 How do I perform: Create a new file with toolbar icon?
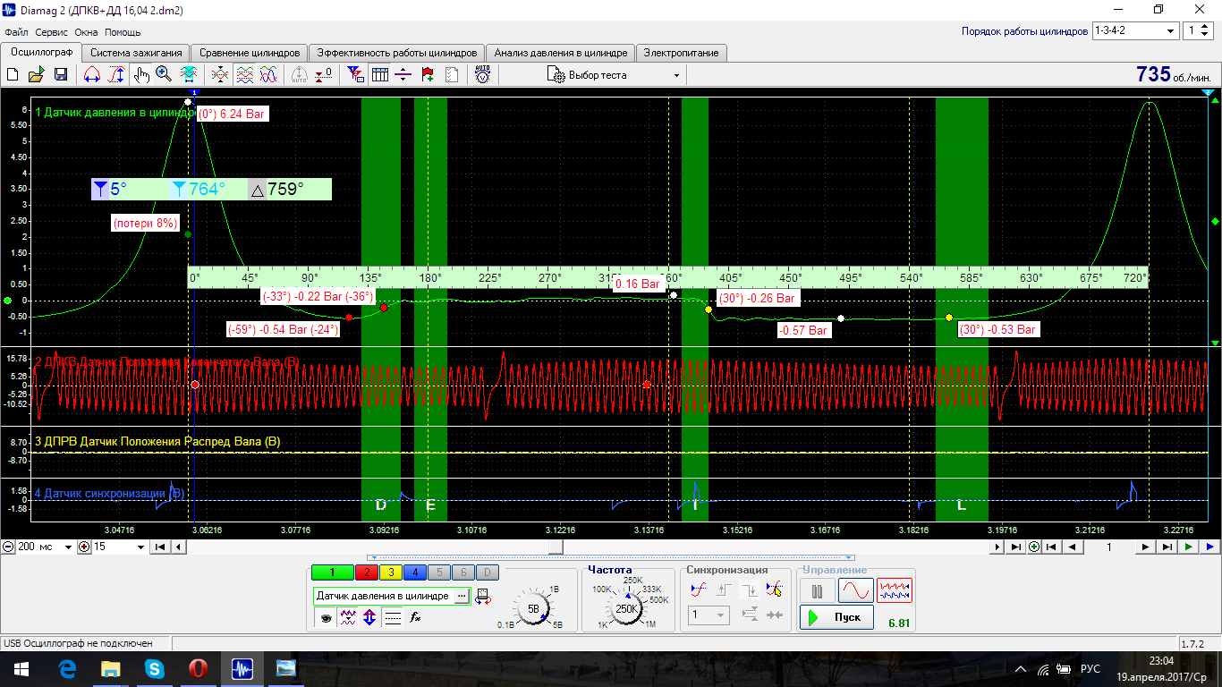[13, 75]
